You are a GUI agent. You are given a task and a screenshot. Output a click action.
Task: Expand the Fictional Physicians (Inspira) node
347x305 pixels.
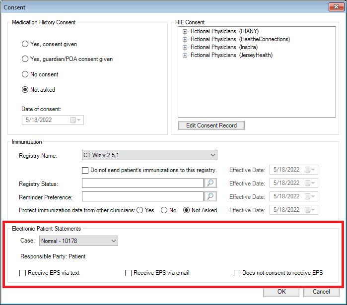click(x=185, y=47)
